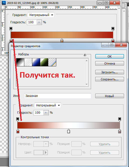Click the Сохранить... button
129x167 pixels.
tap(109, 79)
